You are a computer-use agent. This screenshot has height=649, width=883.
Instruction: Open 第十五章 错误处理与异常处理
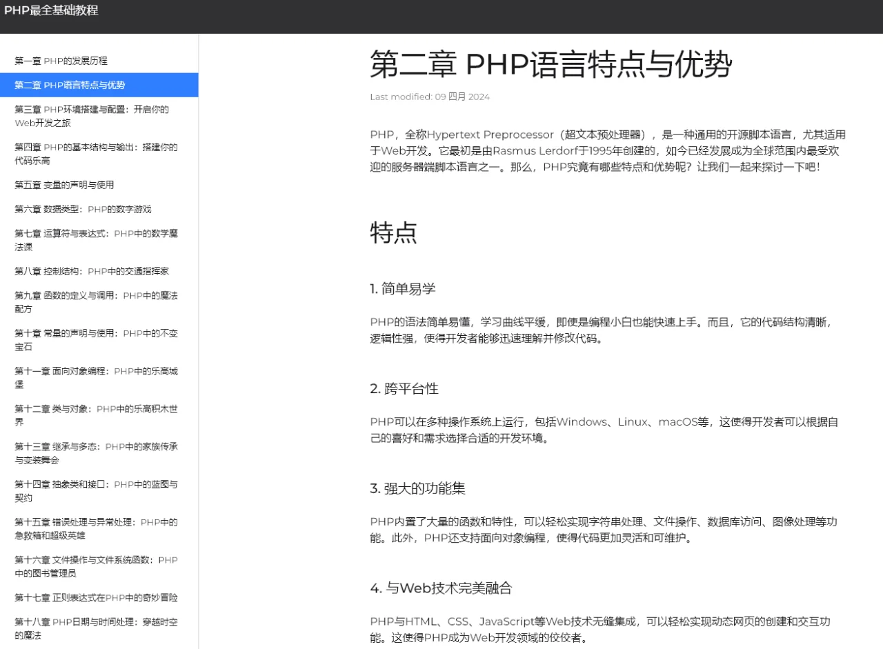95,530
